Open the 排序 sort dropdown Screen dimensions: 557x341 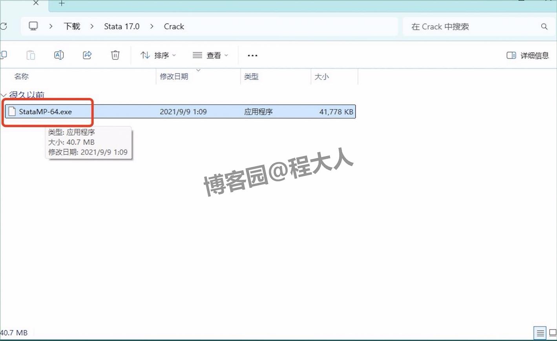(x=157, y=55)
